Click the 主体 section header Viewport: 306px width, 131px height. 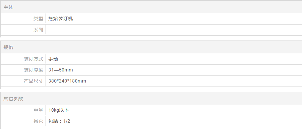pyautogui.click(x=151, y=7)
